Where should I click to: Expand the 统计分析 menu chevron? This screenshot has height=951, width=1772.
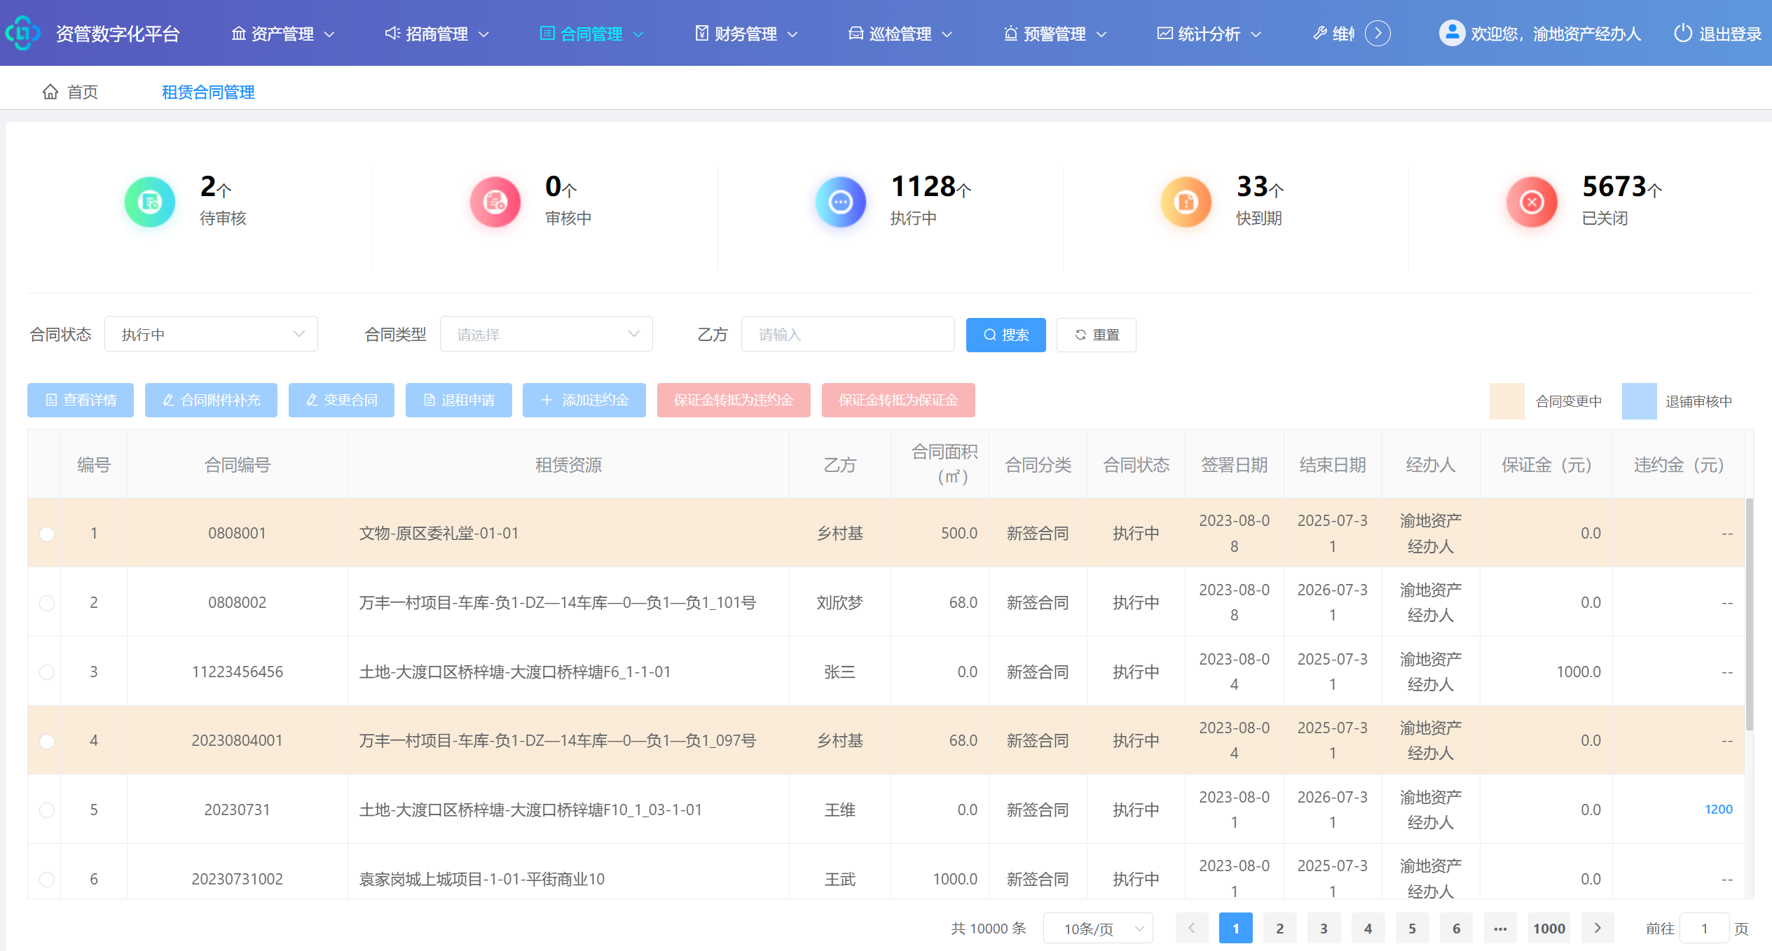tap(1256, 34)
